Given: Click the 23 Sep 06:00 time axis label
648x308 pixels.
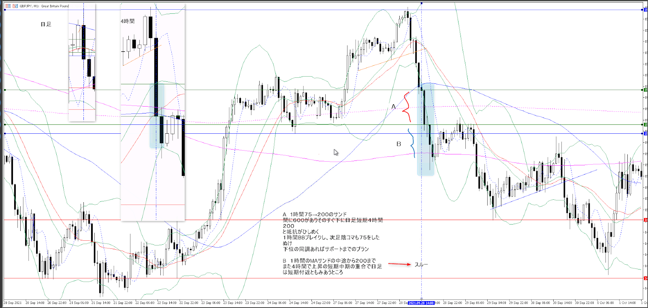Looking at the screenshot, I should click(211, 303).
